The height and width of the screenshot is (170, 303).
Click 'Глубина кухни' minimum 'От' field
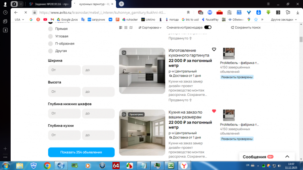[64, 135]
